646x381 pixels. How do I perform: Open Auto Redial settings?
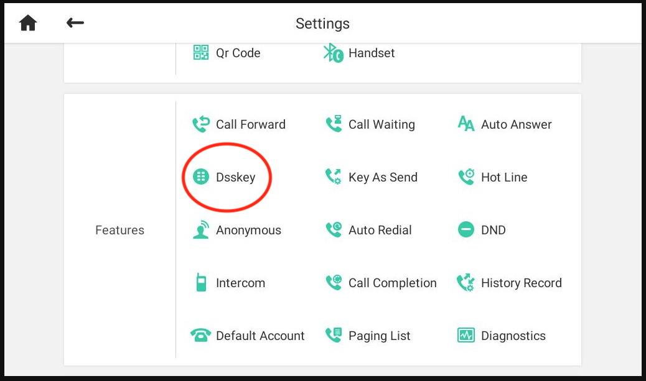tap(368, 229)
